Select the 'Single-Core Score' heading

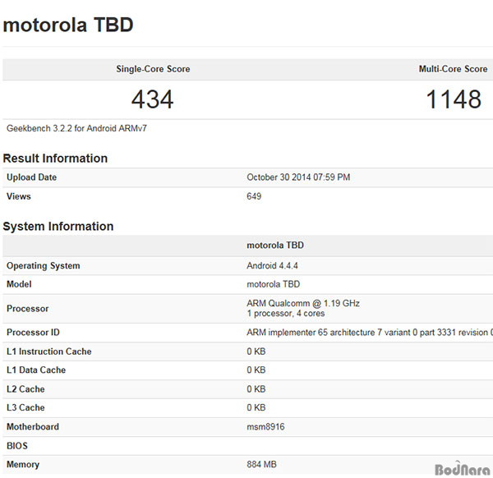tap(153, 69)
